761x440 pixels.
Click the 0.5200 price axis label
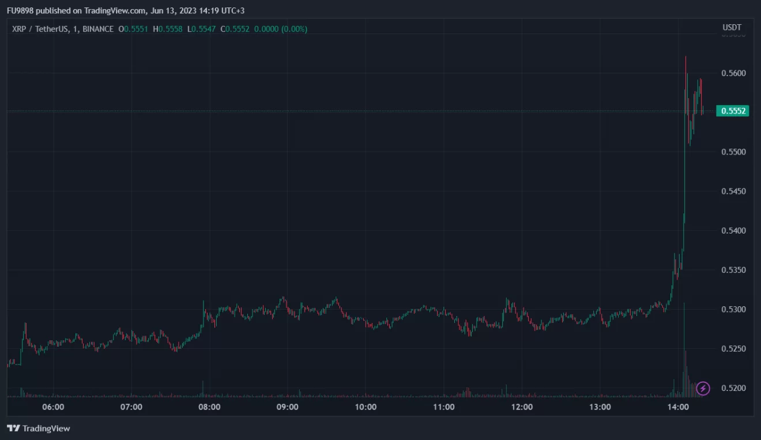732,388
